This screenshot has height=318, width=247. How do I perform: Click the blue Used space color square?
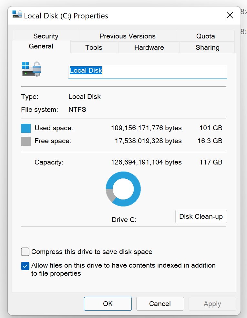click(26, 128)
